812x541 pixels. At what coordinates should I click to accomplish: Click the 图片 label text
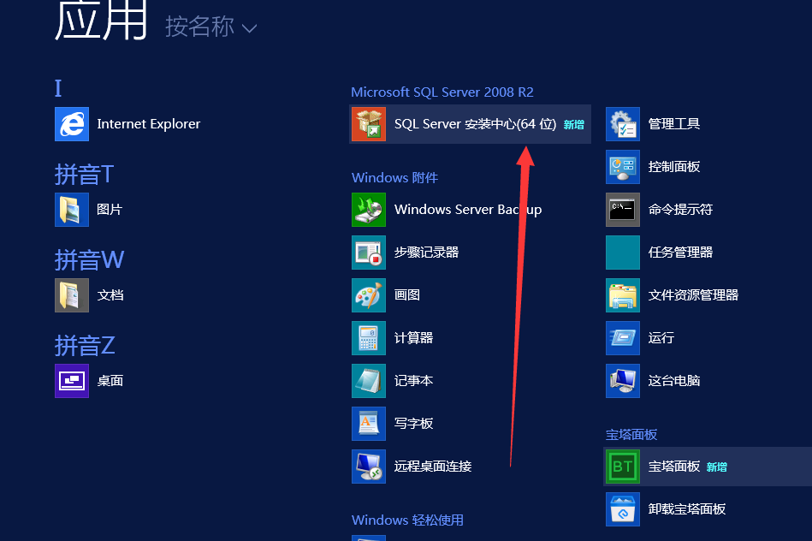110,210
